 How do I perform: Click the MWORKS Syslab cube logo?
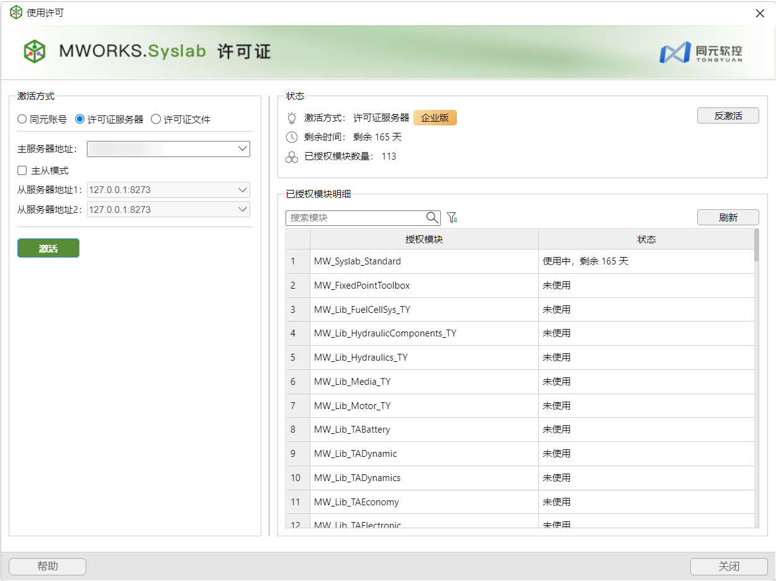(35, 52)
